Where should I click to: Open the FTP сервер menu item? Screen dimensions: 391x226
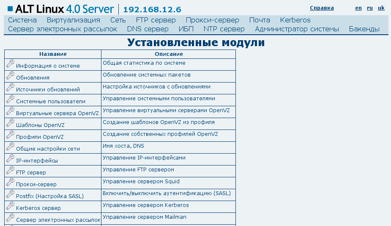pyautogui.click(x=156, y=20)
